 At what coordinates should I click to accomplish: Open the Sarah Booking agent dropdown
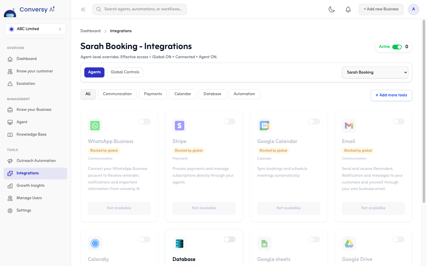375,72
